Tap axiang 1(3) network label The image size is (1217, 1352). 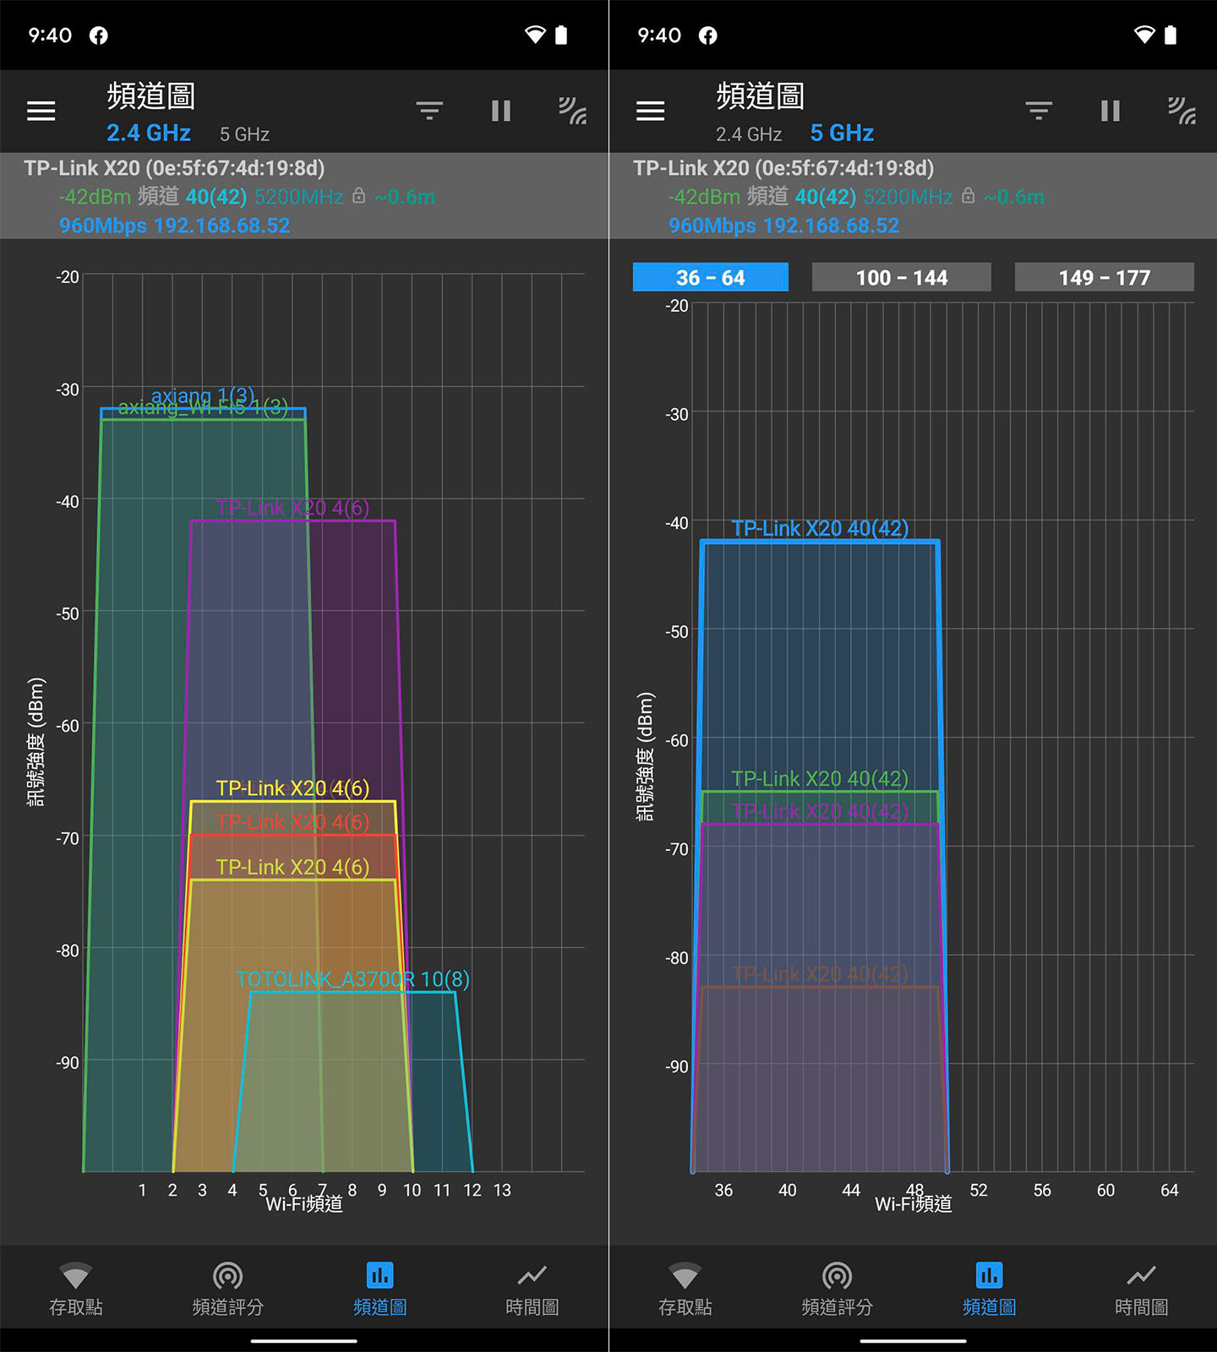coord(203,394)
